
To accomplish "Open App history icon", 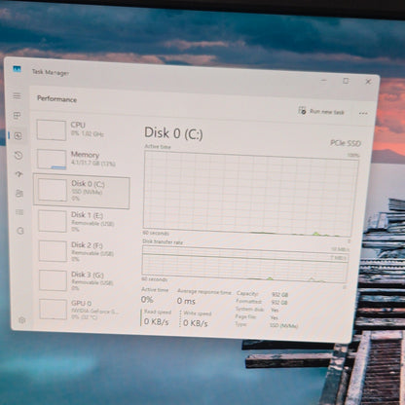I will coord(18,155).
